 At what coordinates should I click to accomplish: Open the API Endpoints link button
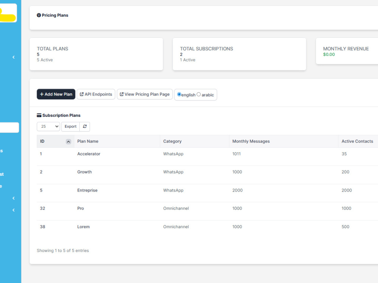(96, 94)
